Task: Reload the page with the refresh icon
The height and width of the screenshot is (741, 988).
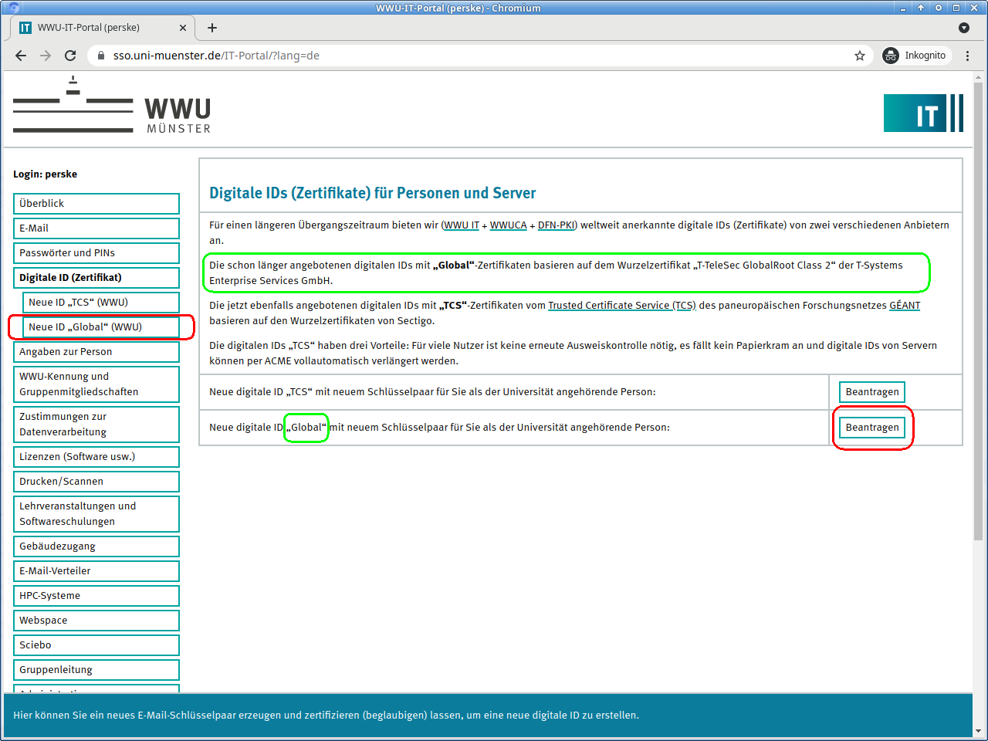Action: (70, 56)
